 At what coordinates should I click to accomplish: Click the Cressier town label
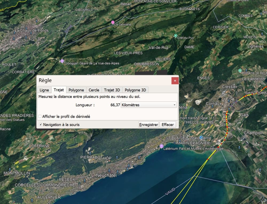point(229,87)
